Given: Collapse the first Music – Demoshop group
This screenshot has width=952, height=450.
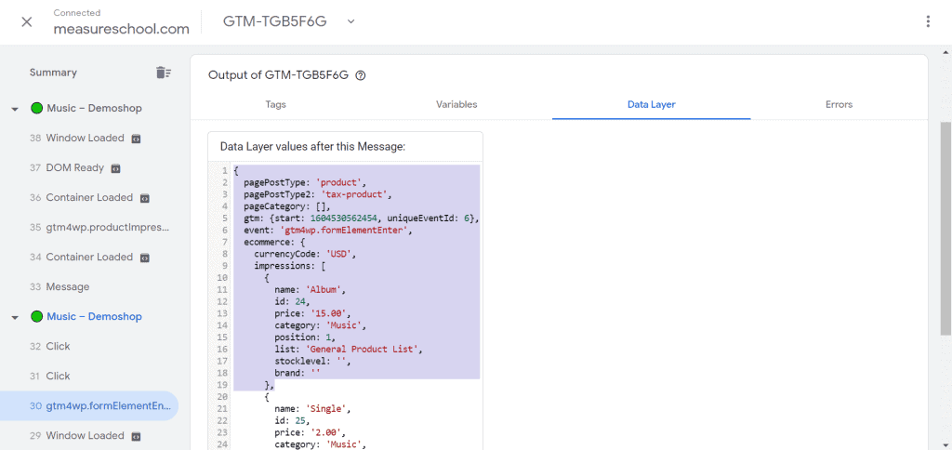Looking at the screenshot, I should [15, 109].
